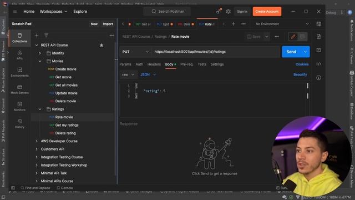Click the Import button
The height and width of the screenshot is (200, 355).
108,24
